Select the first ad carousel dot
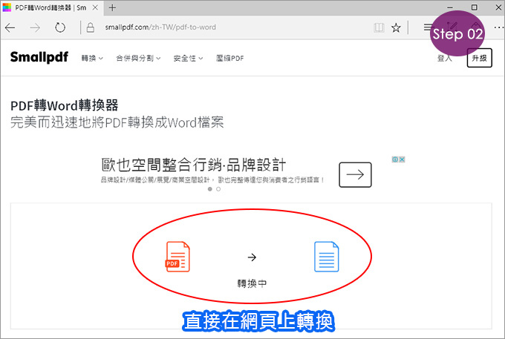 click(210, 189)
